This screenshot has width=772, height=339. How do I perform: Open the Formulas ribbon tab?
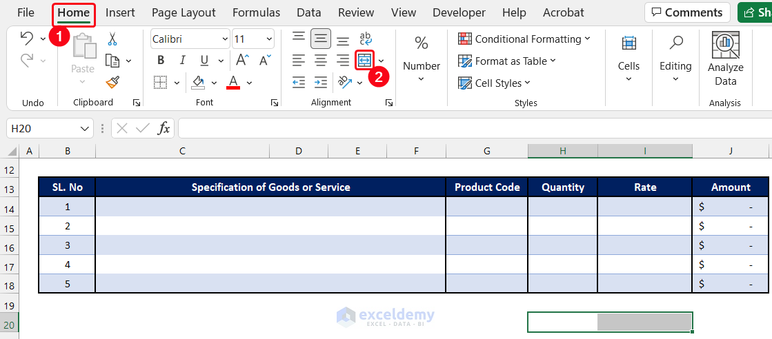256,12
